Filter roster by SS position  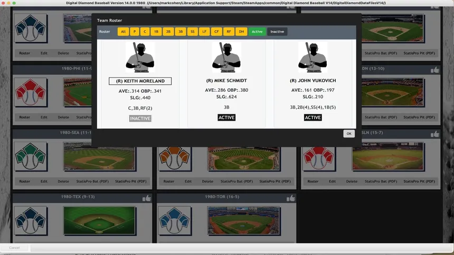(193, 32)
